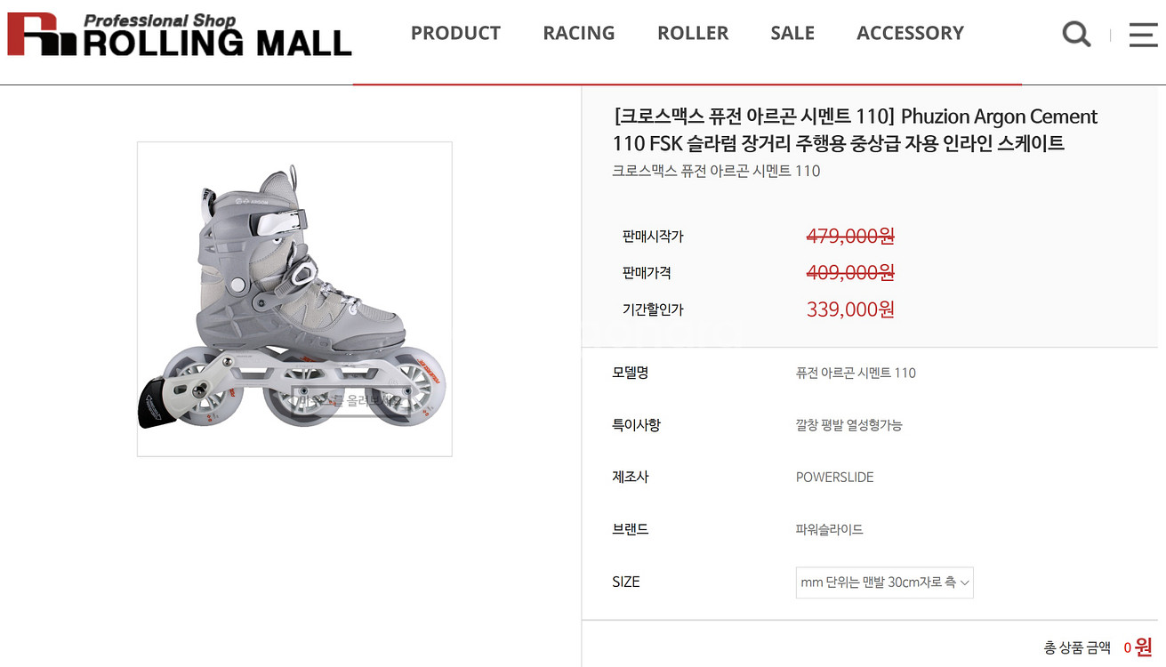Click the Rolling Mall logo
1166x667 pixels.
tap(180, 36)
